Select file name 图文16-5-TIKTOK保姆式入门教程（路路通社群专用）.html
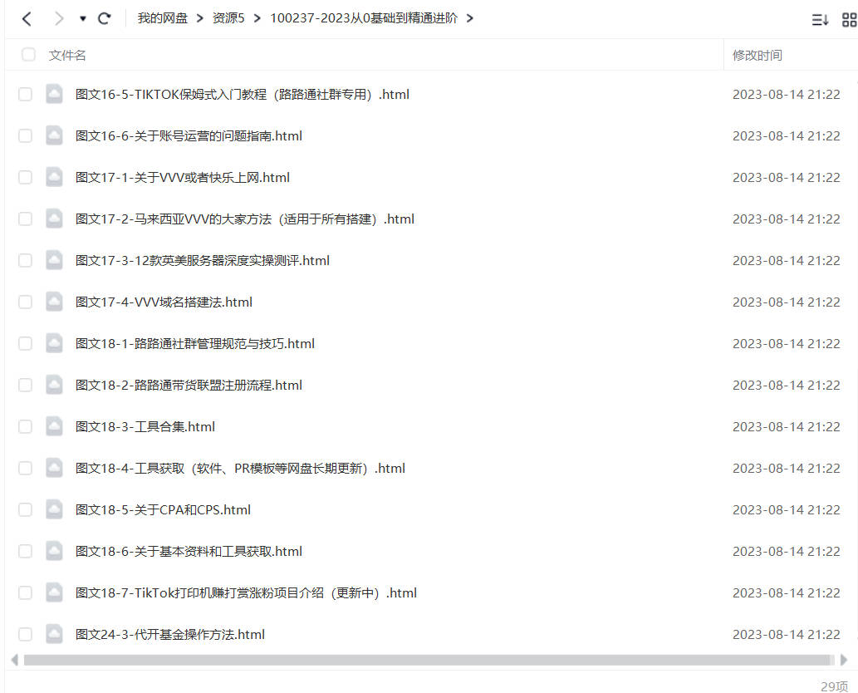Viewport: 858px width, 693px height. pos(243,94)
